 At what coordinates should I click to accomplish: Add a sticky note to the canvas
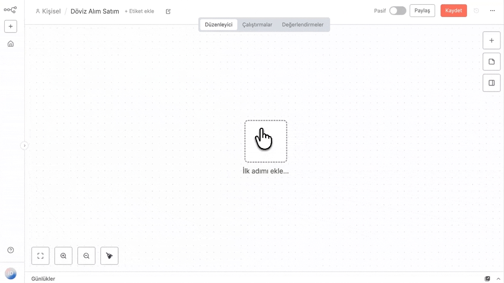point(491,62)
